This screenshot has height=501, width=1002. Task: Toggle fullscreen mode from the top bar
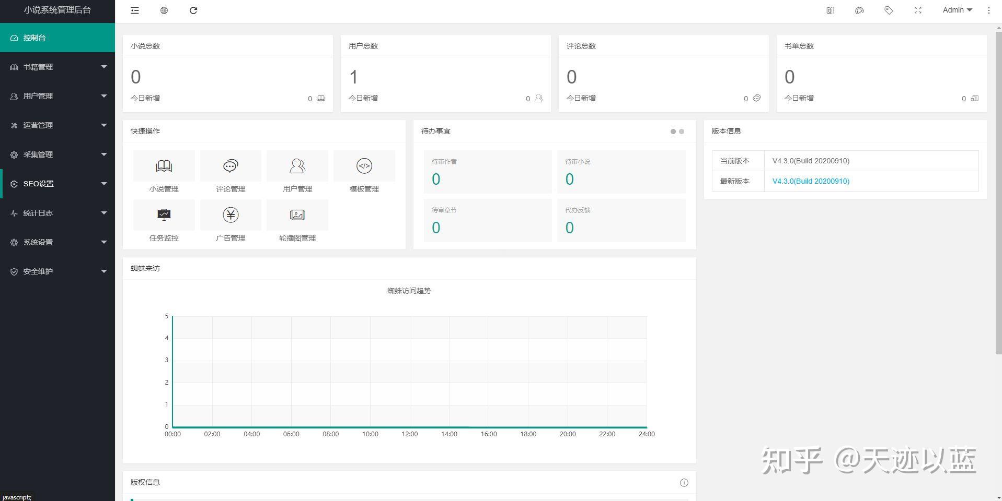pos(918,10)
